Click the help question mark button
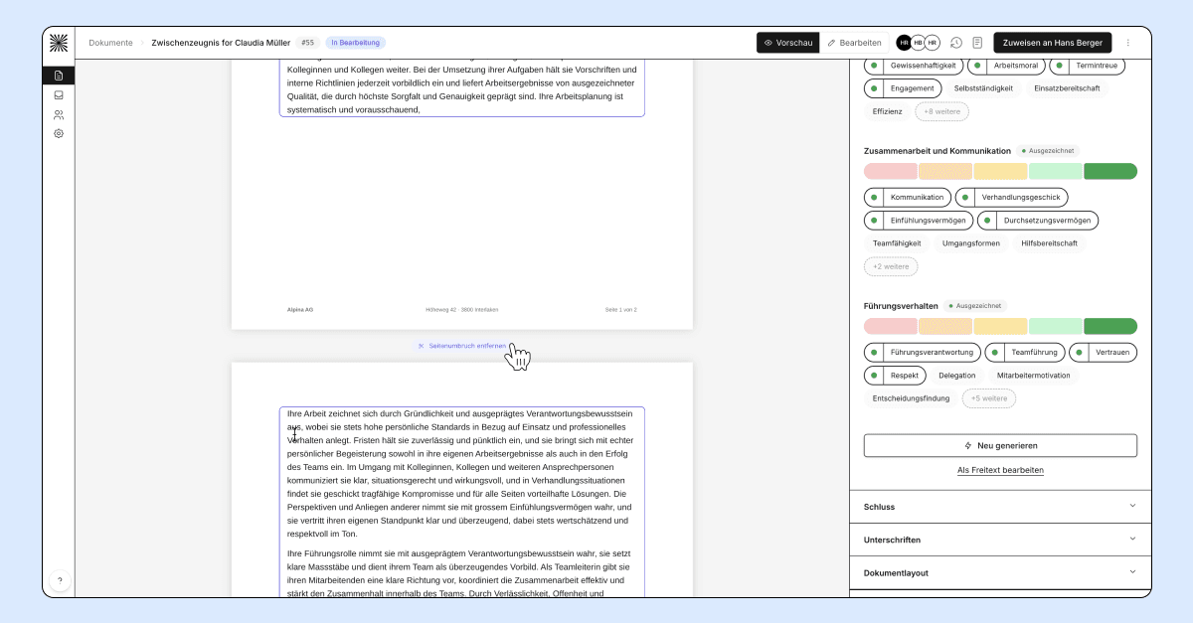This screenshot has height=623, width=1193. point(59,580)
